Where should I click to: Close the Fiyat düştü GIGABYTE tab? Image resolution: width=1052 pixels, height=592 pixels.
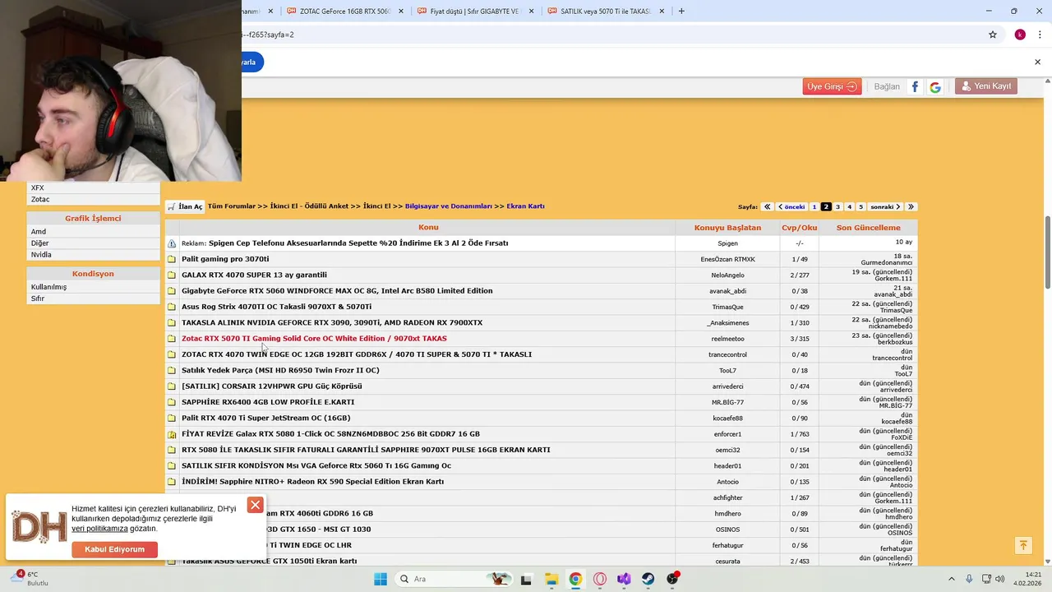click(x=531, y=12)
